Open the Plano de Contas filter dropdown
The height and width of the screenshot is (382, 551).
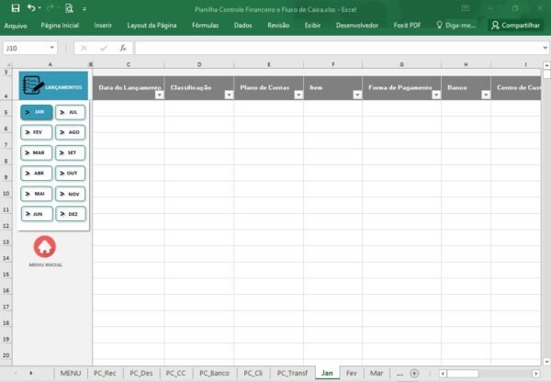click(298, 95)
